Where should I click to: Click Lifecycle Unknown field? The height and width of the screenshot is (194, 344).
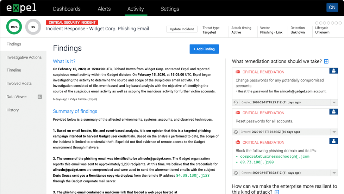tap(322, 30)
